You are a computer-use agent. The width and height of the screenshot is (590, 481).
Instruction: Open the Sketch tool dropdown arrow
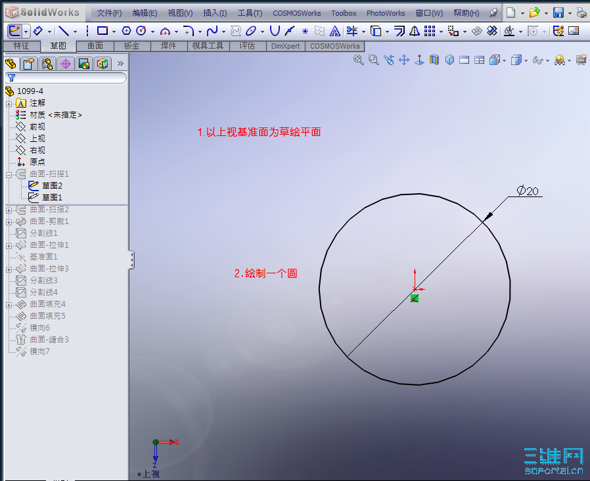[x=26, y=32]
